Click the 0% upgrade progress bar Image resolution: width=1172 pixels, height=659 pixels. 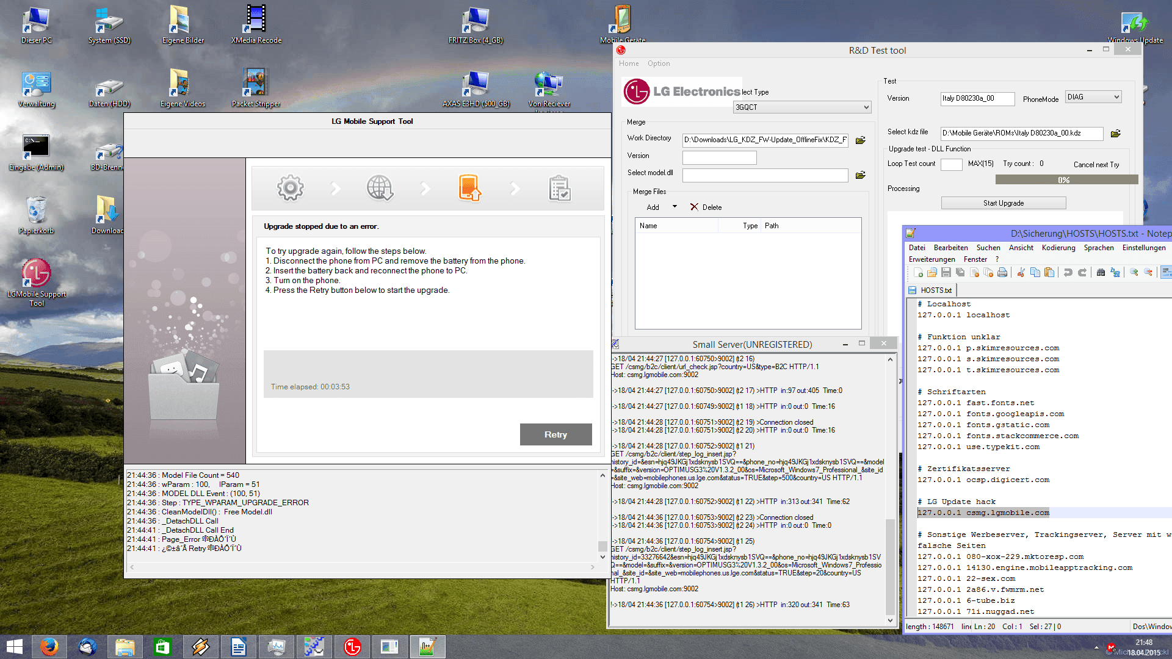pos(1067,179)
